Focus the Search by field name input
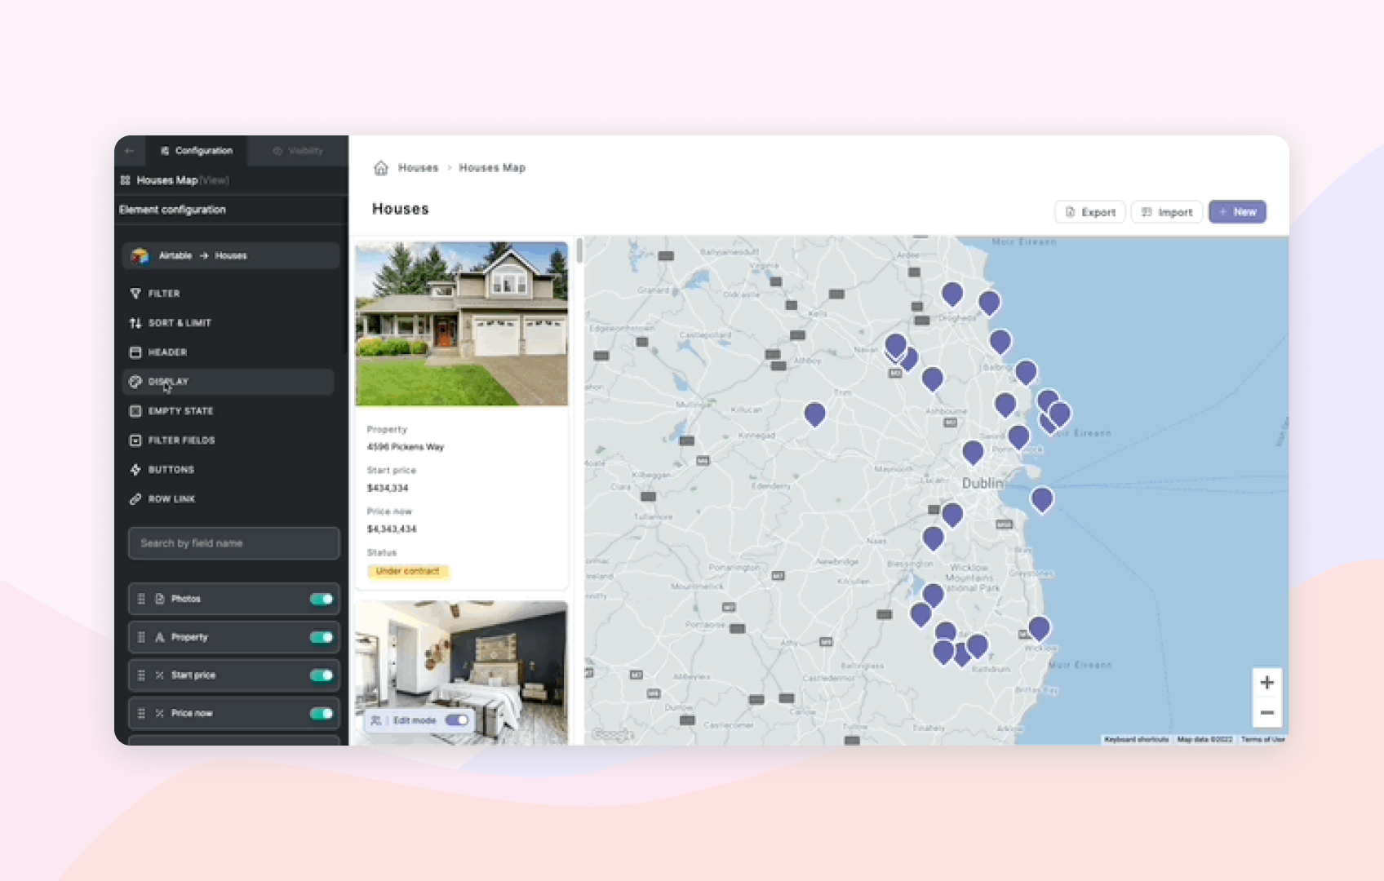The height and width of the screenshot is (881, 1384). click(233, 543)
